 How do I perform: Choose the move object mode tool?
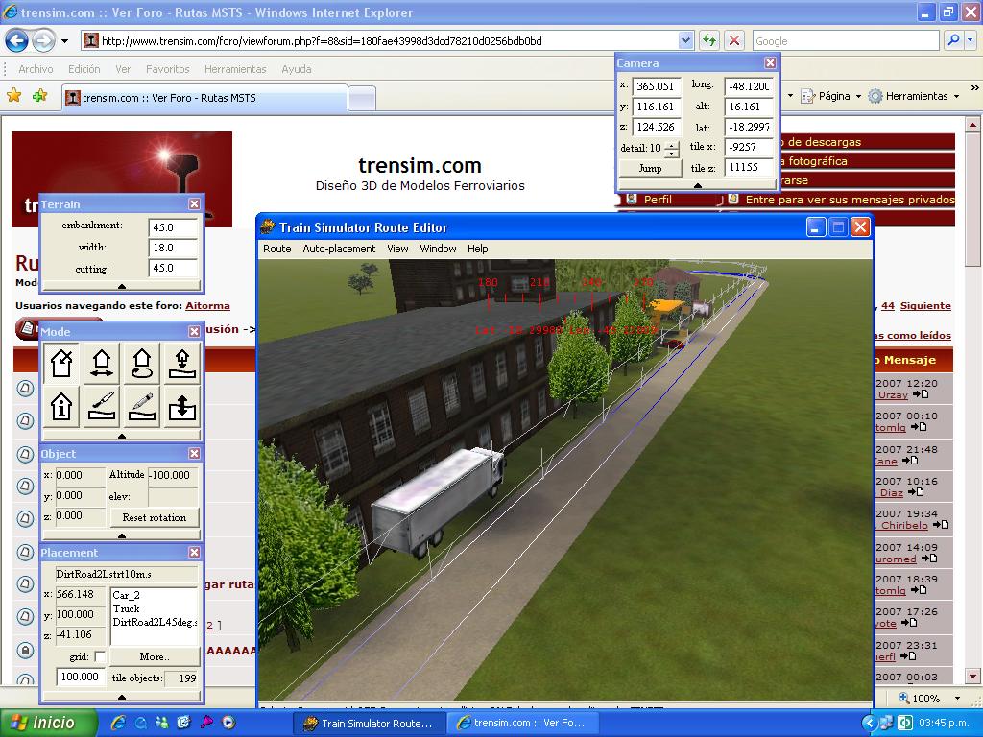[102, 363]
